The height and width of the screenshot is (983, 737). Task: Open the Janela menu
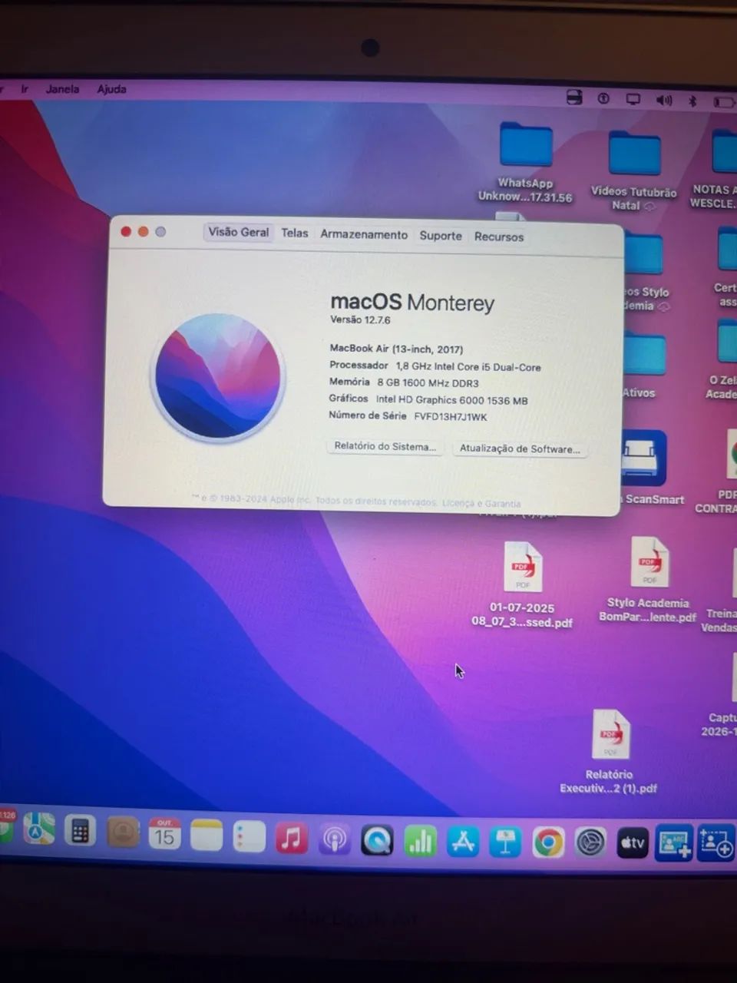point(62,89)
